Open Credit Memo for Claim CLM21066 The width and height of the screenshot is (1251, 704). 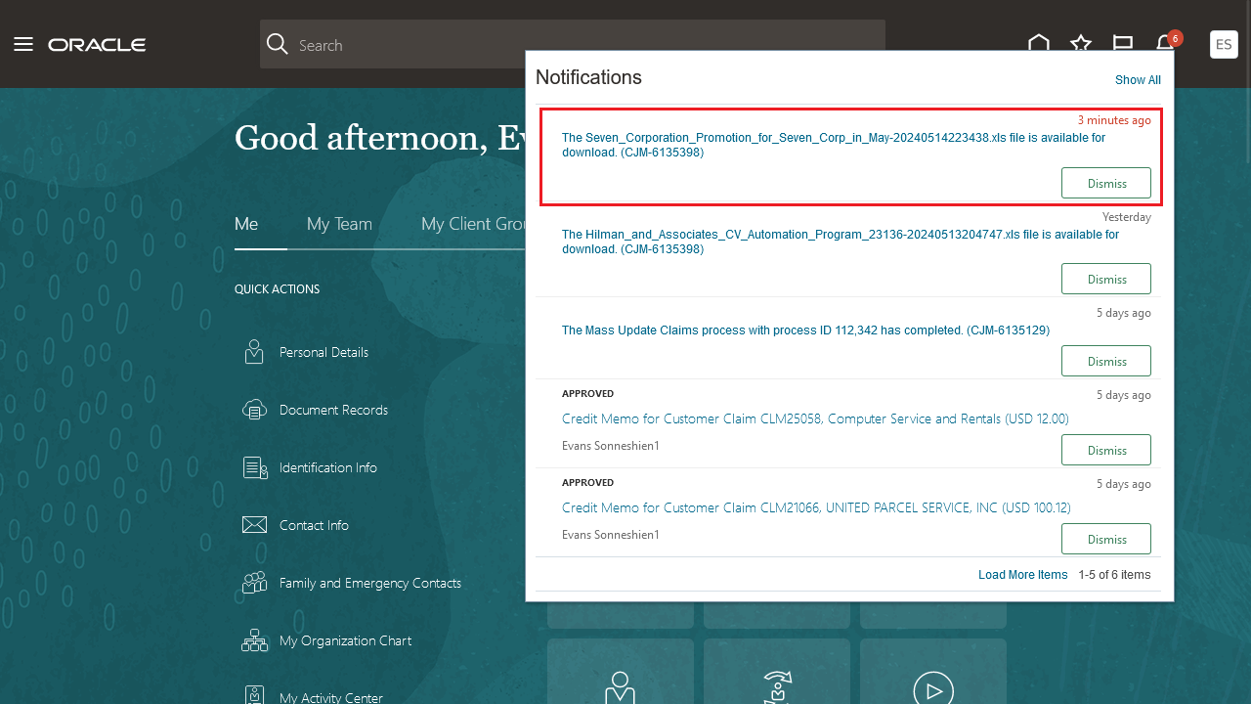[x=816, y=507]
